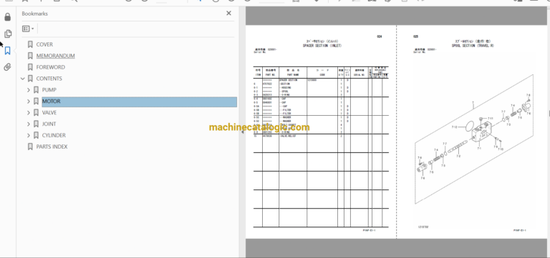Expand the VALVE bookmark
Image resolution: width=550 pixels, height=258 pixels.
point(29,113)
